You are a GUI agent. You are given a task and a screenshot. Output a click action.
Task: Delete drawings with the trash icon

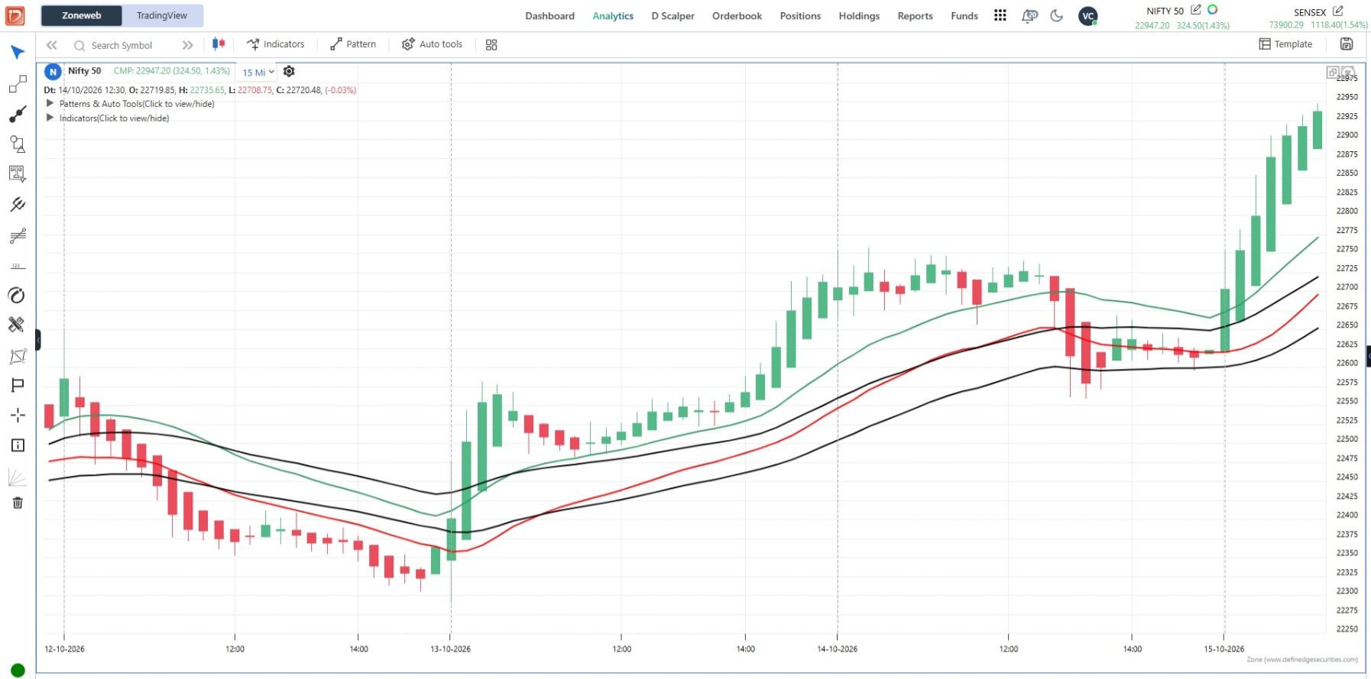pyautogui.click(x=18, y=503)
